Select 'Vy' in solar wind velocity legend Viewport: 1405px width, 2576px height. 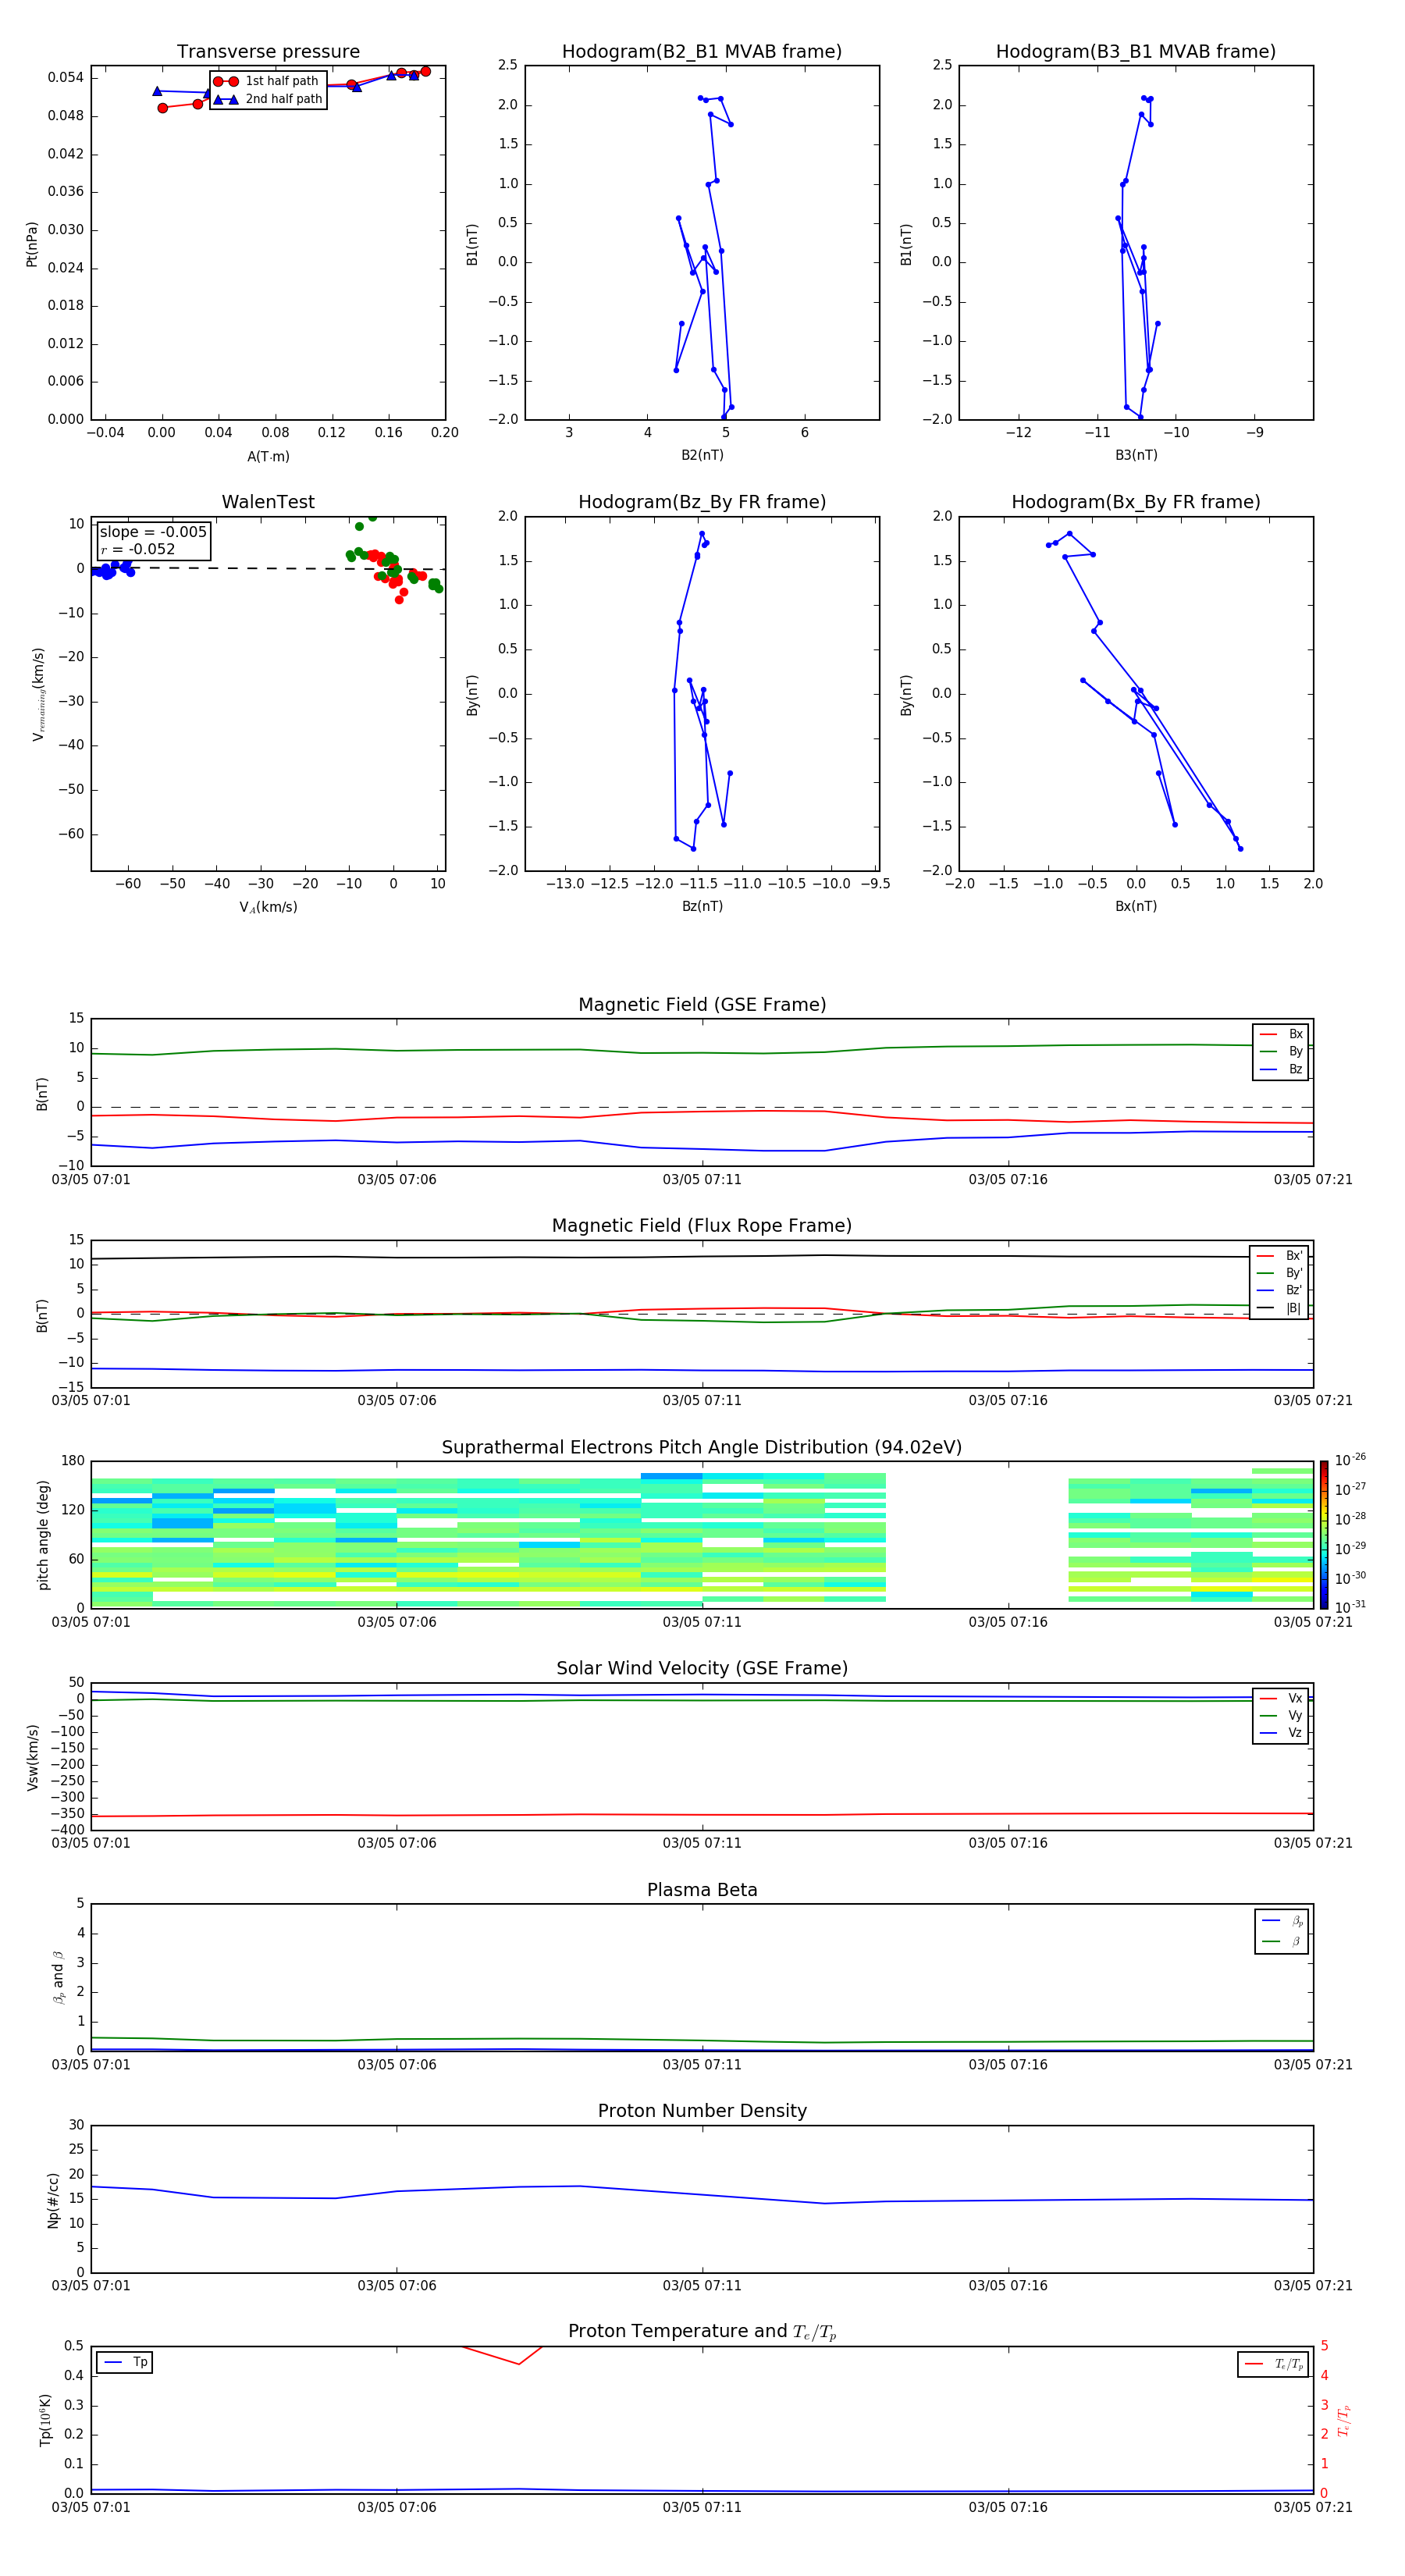(1281, 1715)
